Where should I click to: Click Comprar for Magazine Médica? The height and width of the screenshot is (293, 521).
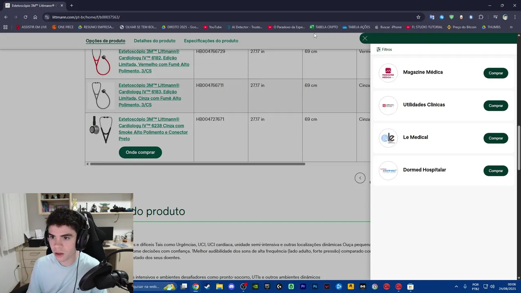coord(496,73)
